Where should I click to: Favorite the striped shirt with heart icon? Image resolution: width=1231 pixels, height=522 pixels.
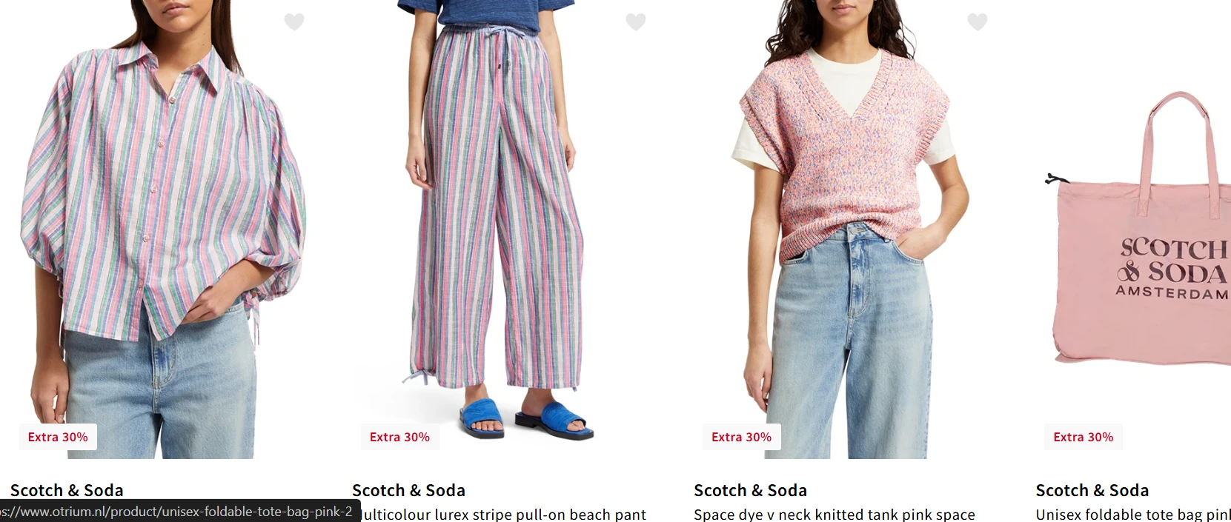click(x=294, y=22)
